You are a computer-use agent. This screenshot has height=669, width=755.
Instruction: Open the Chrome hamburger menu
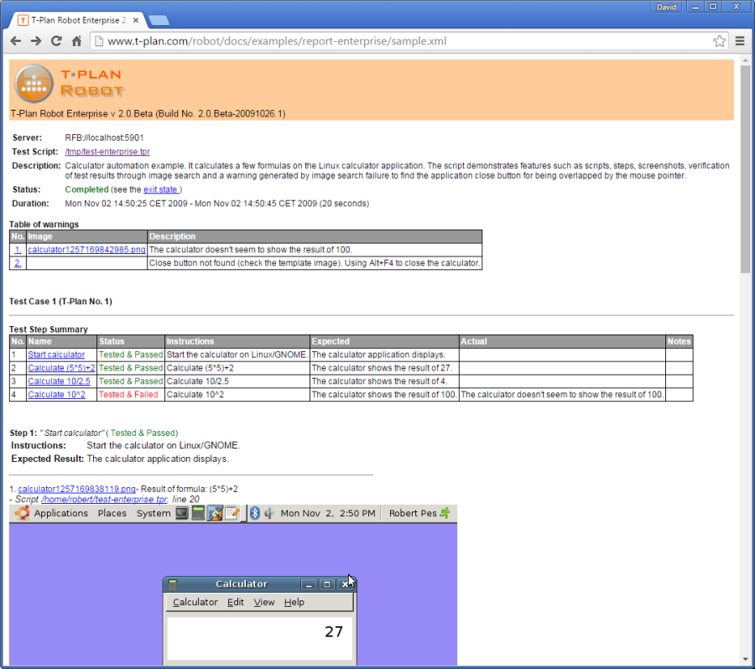tap(740, 40)
